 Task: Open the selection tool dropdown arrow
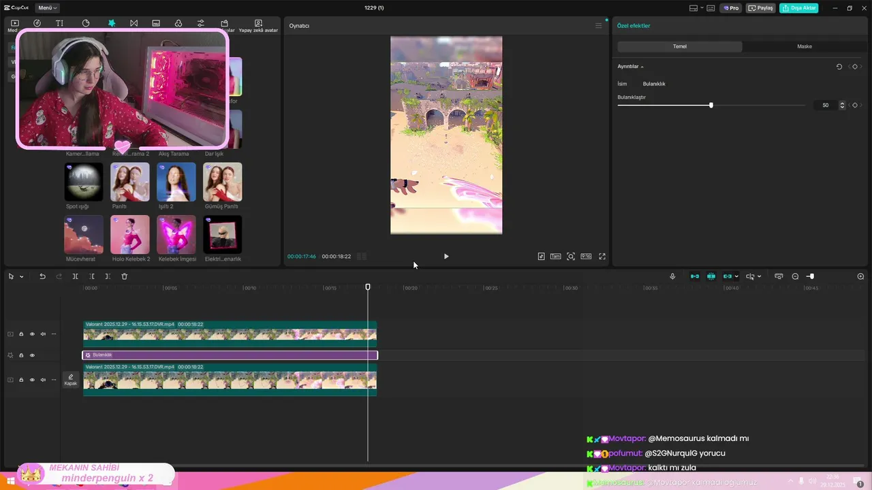pos(21,277)
